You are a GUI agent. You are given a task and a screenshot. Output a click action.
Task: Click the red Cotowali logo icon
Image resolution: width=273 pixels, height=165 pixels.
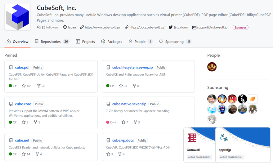pos(192,138)
